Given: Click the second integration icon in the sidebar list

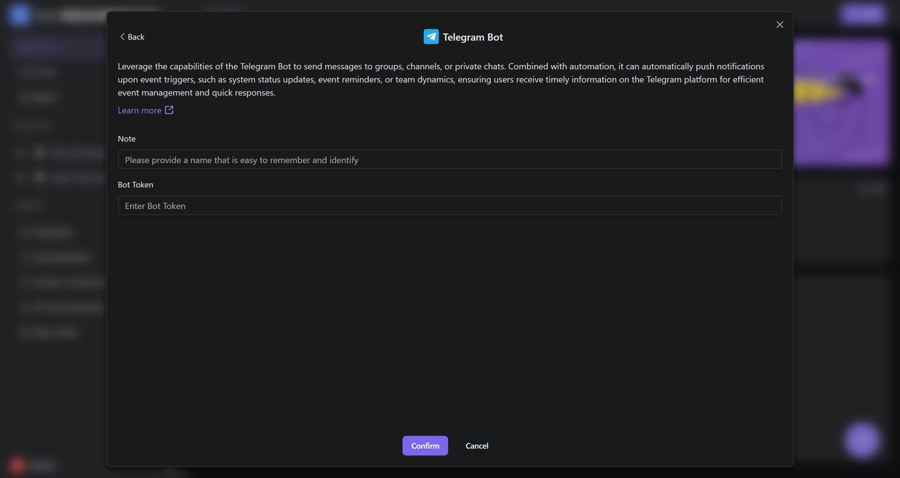Looking at the screenshot, I should point(39,177).
